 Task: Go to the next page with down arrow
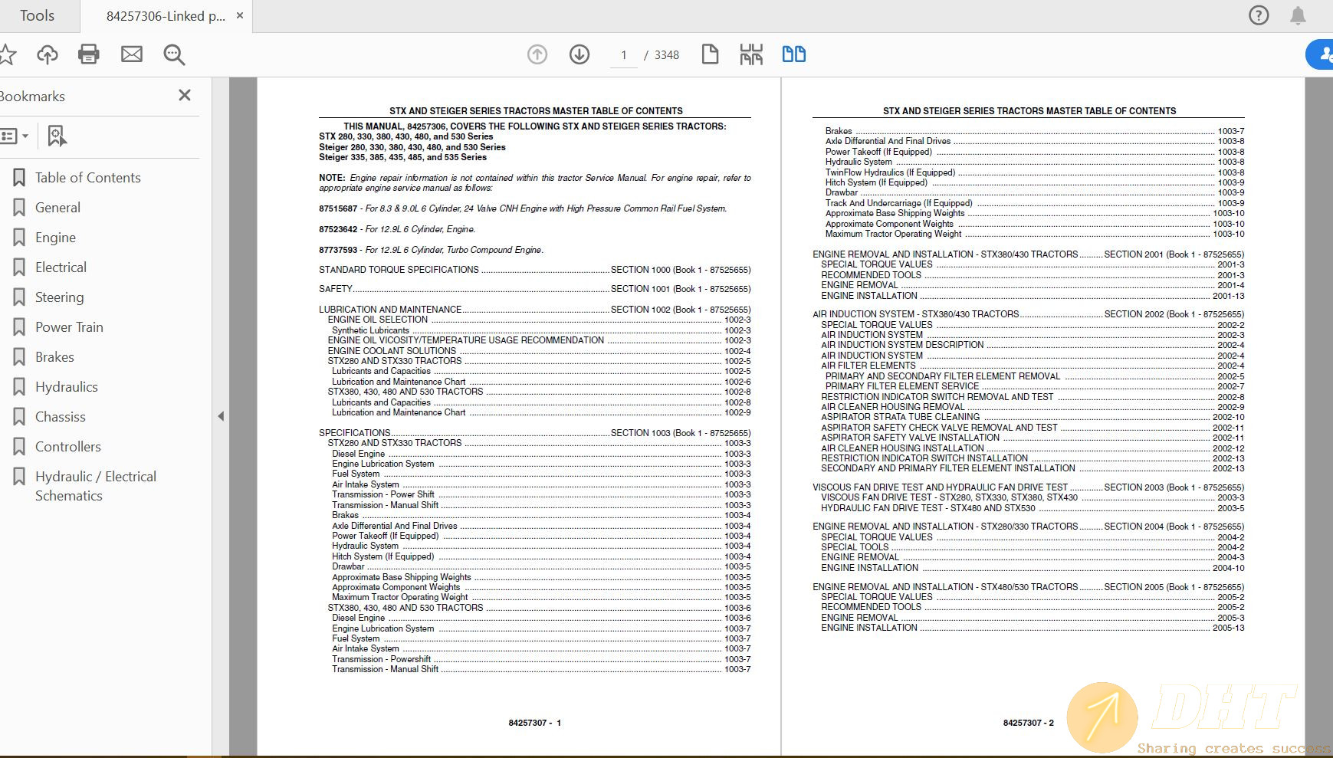point(579,54)
